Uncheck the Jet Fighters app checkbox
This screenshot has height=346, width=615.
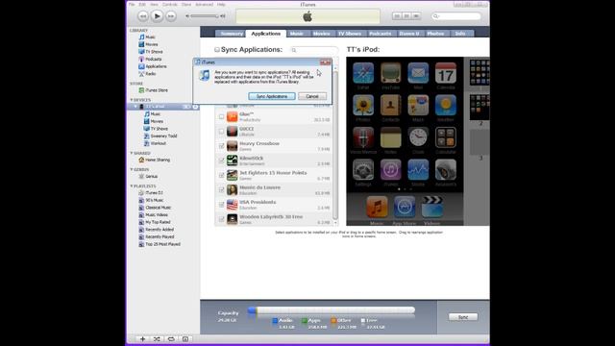tap(222, 175)
